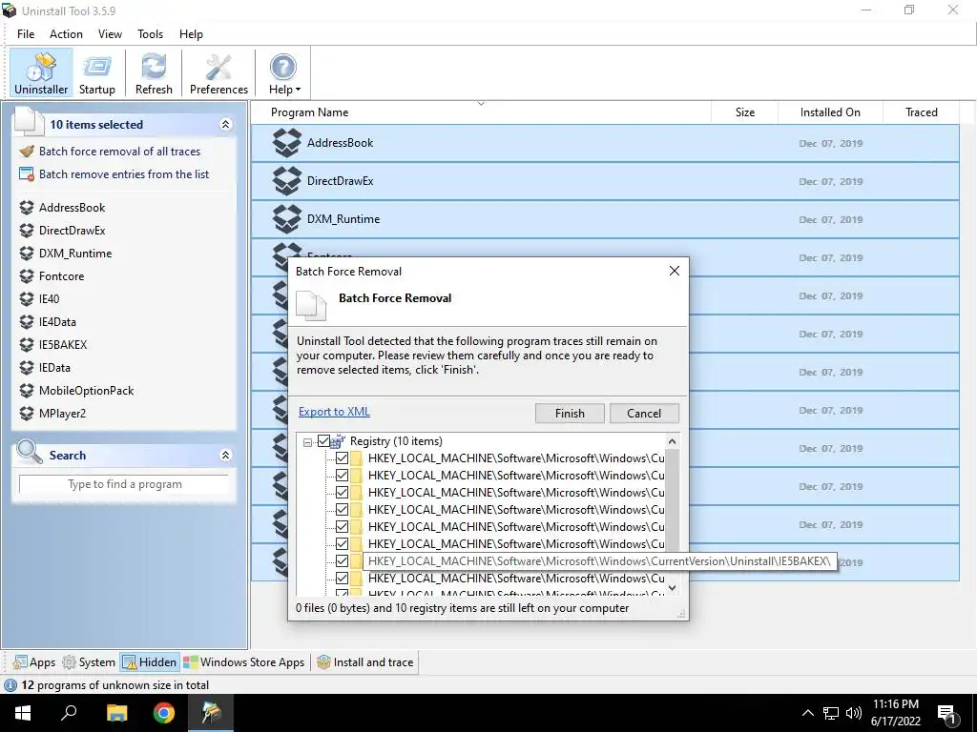The height and width of the screenshot is (732, 977).
Task: Click Fontcore box icon in the sidebar
Action: tap(26, 275)
